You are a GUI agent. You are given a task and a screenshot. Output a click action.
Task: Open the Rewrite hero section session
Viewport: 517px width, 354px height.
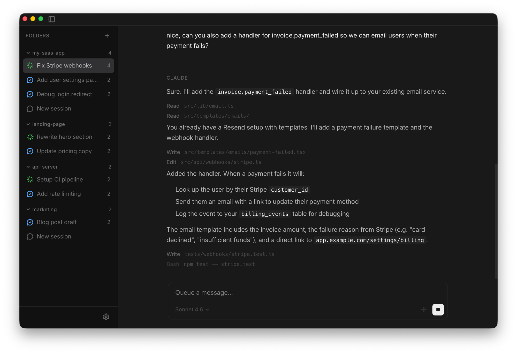pos(64,137)
